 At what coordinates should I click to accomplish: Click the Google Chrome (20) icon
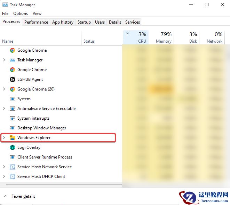click(13, 89)
